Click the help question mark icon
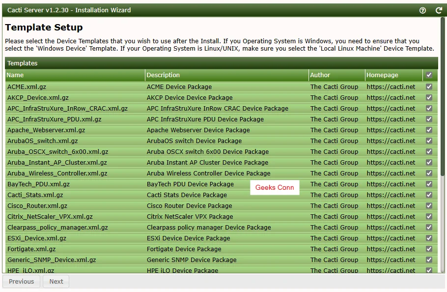The height and width of the screenshot is (292, 447). (422, 10)
